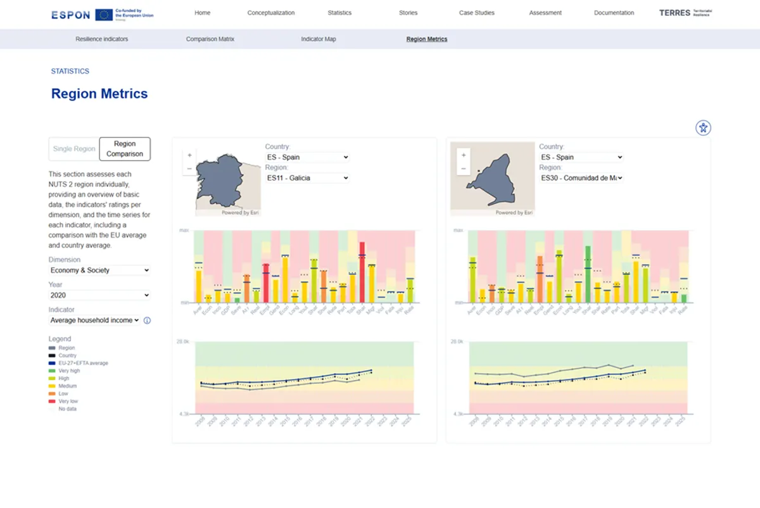Screen dimensions: 760x508
Task: Open the Year dropdown to change from 2020
Action: 99,295
